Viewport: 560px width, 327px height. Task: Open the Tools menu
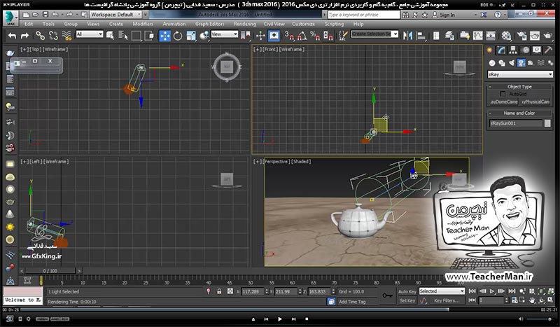tap(48, 24)
